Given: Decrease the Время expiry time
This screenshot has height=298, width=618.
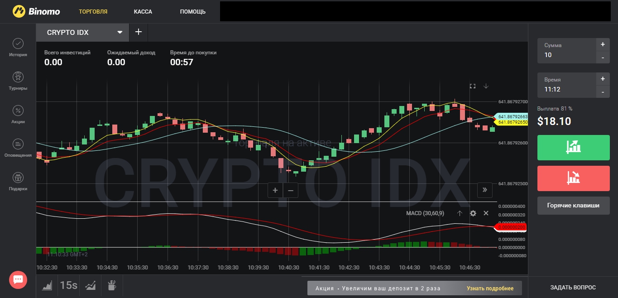Looking at the screenshot, I should 603,91.
